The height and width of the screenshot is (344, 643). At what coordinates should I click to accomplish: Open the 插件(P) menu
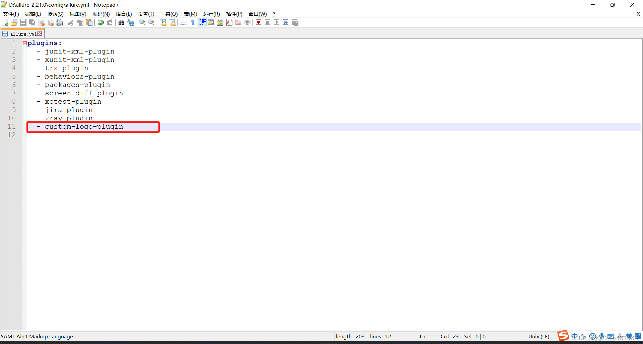tap(234, 14)
